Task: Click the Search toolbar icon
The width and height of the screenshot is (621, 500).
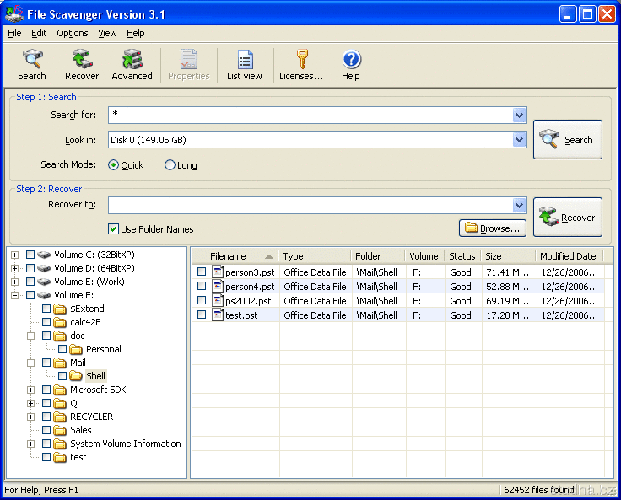Action: (32, 60)
